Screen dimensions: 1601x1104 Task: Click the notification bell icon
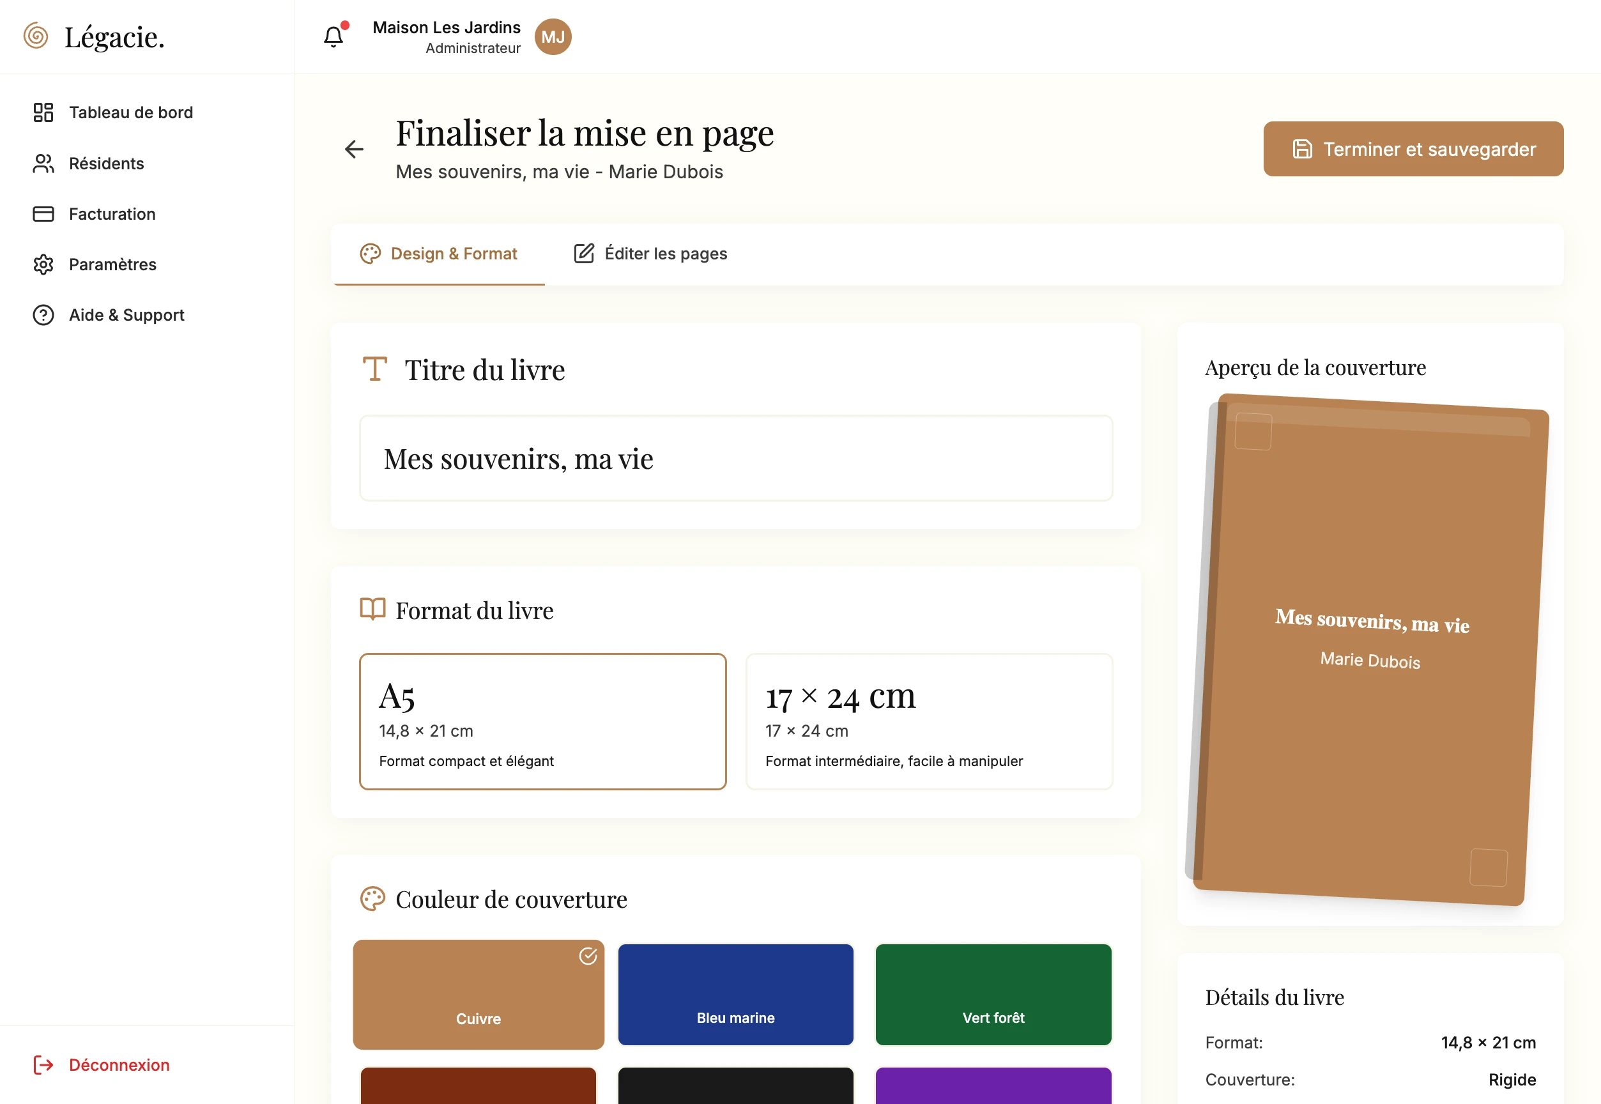333,36
